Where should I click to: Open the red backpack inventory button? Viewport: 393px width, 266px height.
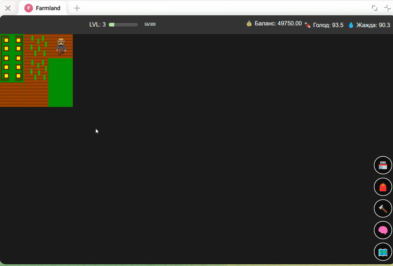(383, 187)
